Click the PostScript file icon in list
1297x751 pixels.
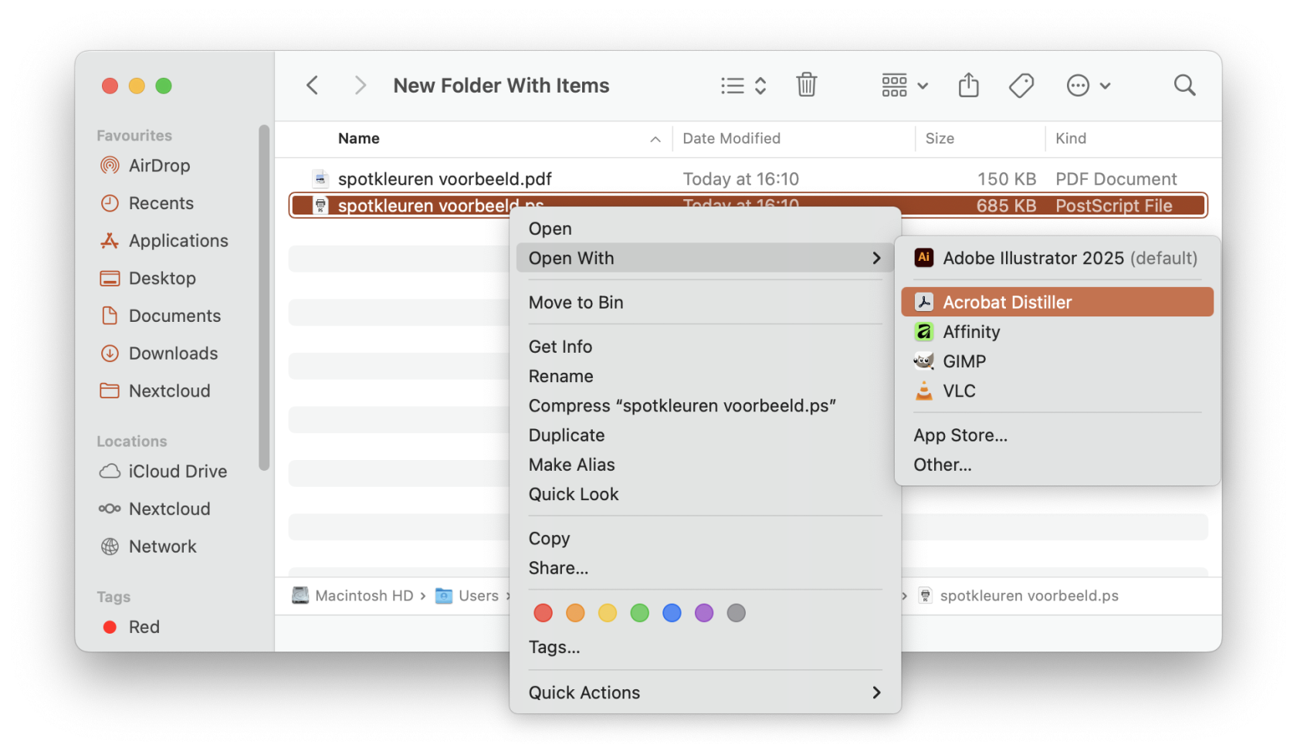320,206
